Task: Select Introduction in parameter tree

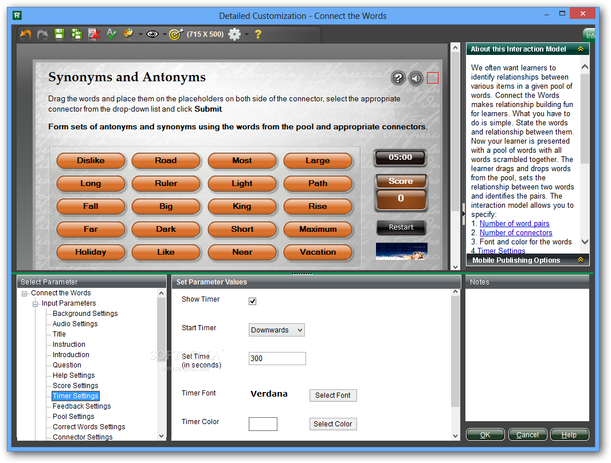Action: point(71,354)
